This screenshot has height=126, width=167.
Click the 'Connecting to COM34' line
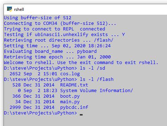[x=60, y=23]
